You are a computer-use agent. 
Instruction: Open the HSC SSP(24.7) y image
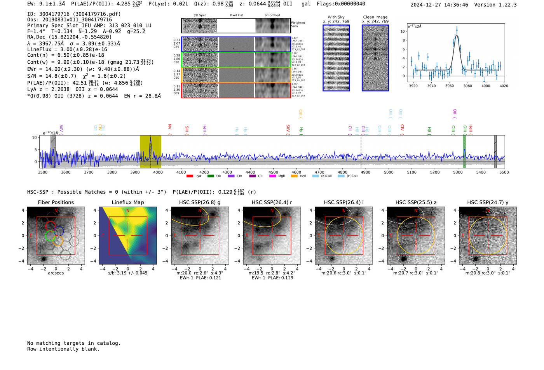[488, 236]
